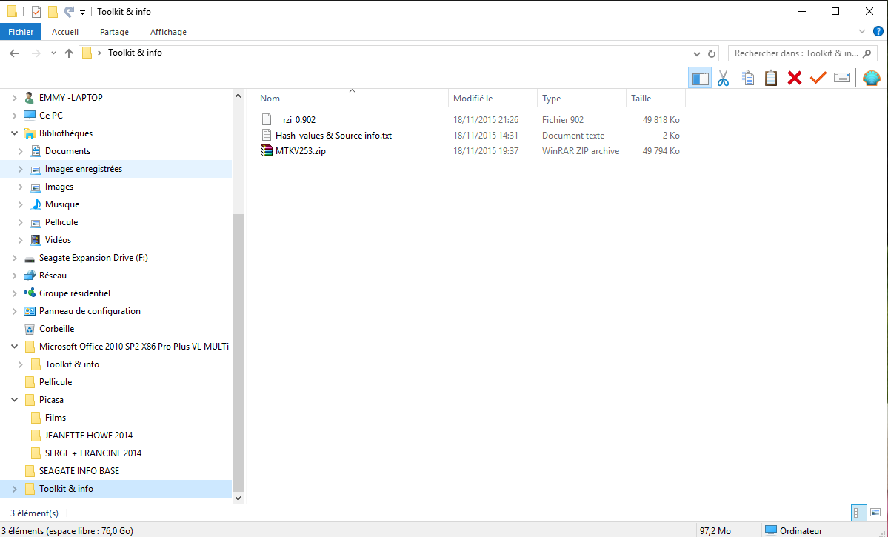The image size is (888, 537).
Task: Expand the Seagate Expansion Drive (F:) node
Action: pyautogui.click(x=15, y=258)
